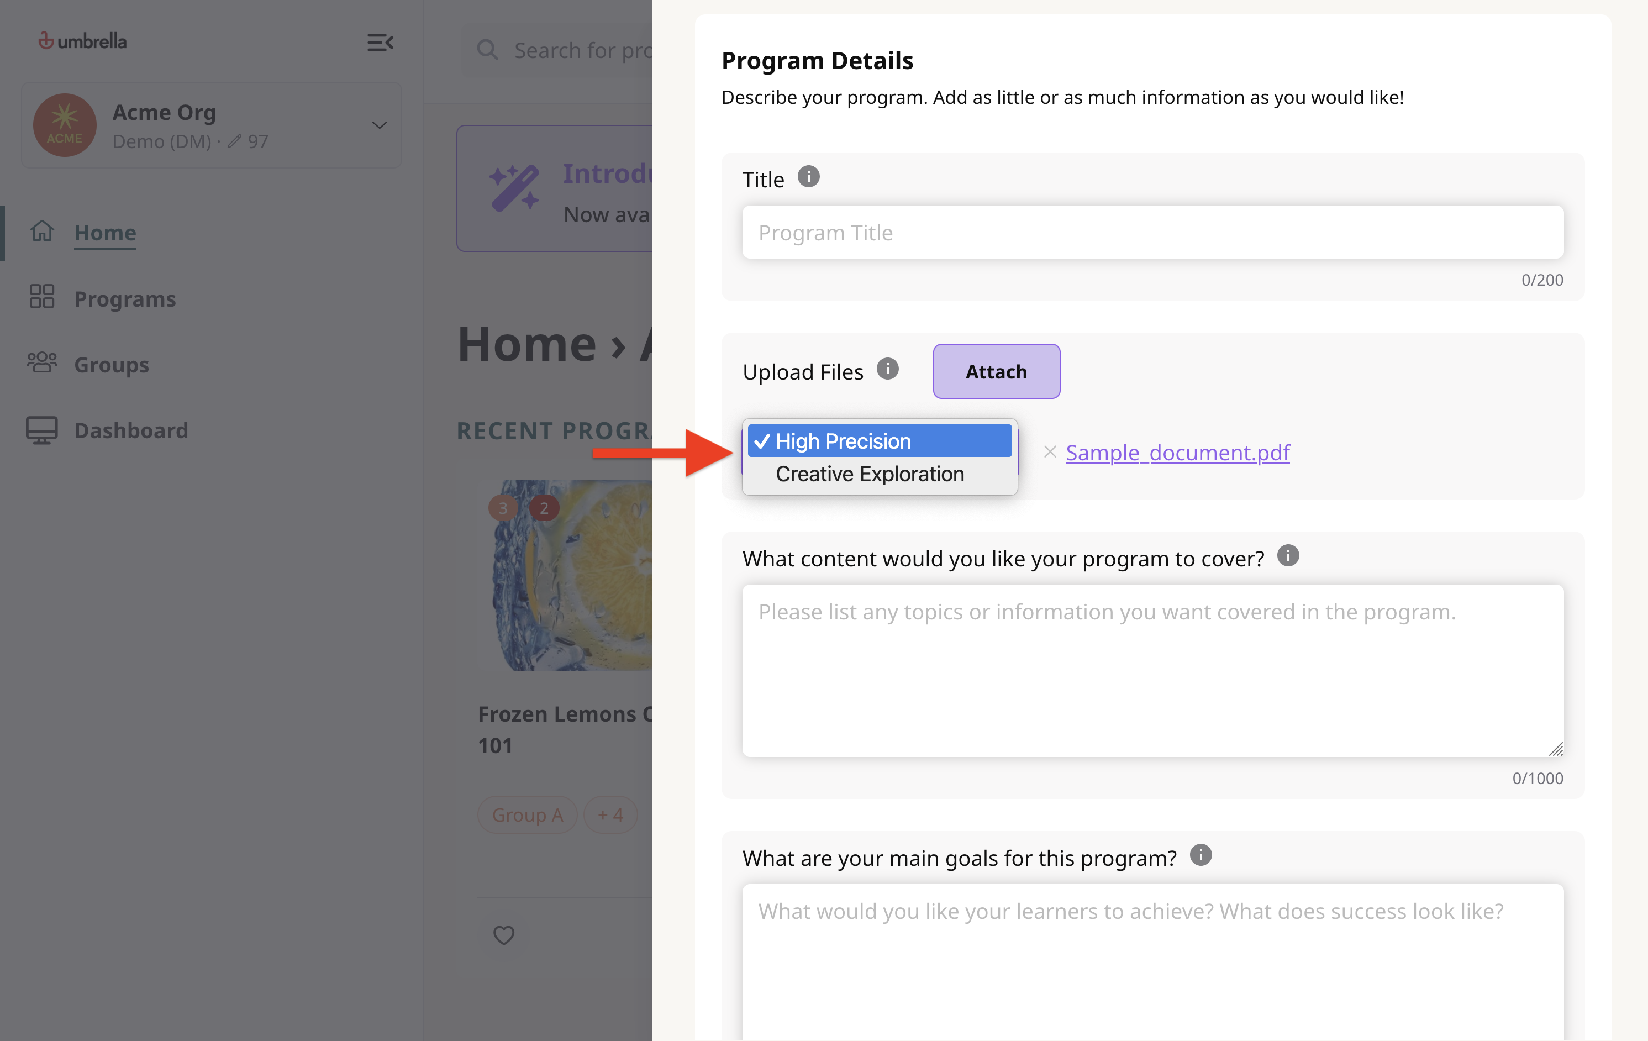The image size is (1648, 1041).
Task: Collapse the sidebar menu icon
Action: pyautogui.click(x=380, y=43)
